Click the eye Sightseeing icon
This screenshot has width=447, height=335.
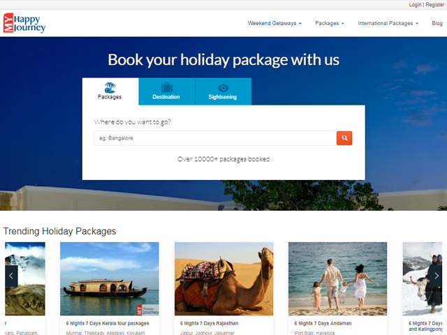223,88
